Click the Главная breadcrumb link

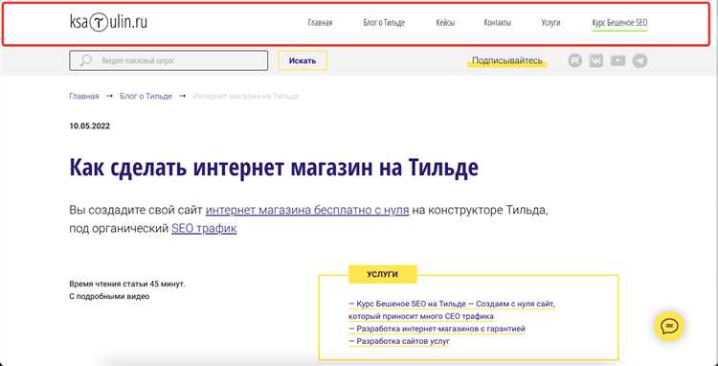(x=84, y=96)
